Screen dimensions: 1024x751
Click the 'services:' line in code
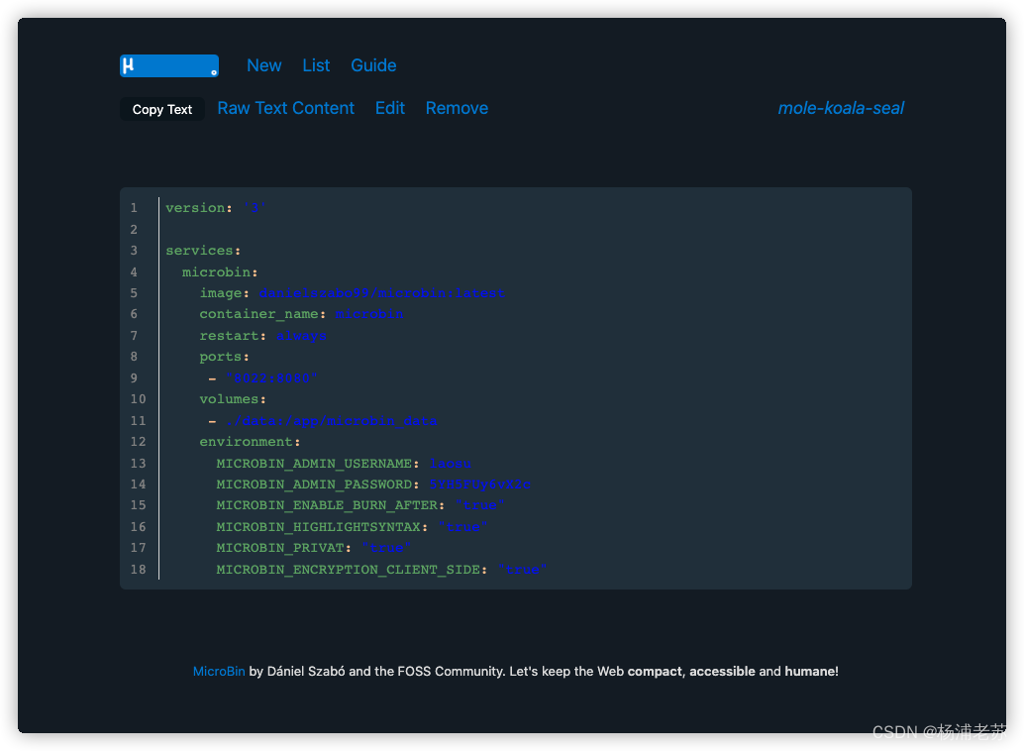point(203,251)
